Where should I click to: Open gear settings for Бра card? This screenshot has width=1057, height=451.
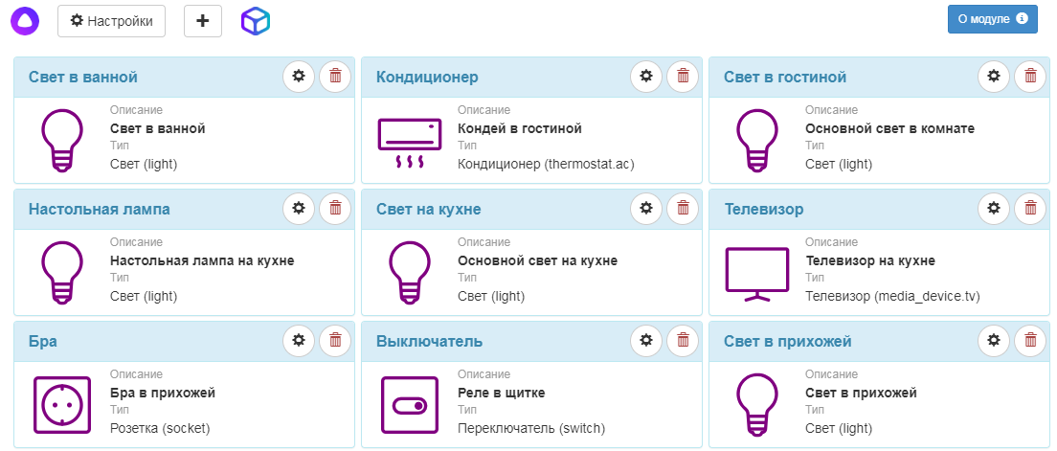299,341
